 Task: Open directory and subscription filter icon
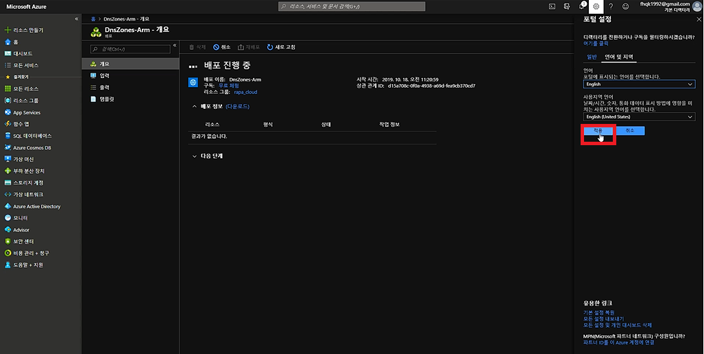point(567,6)
